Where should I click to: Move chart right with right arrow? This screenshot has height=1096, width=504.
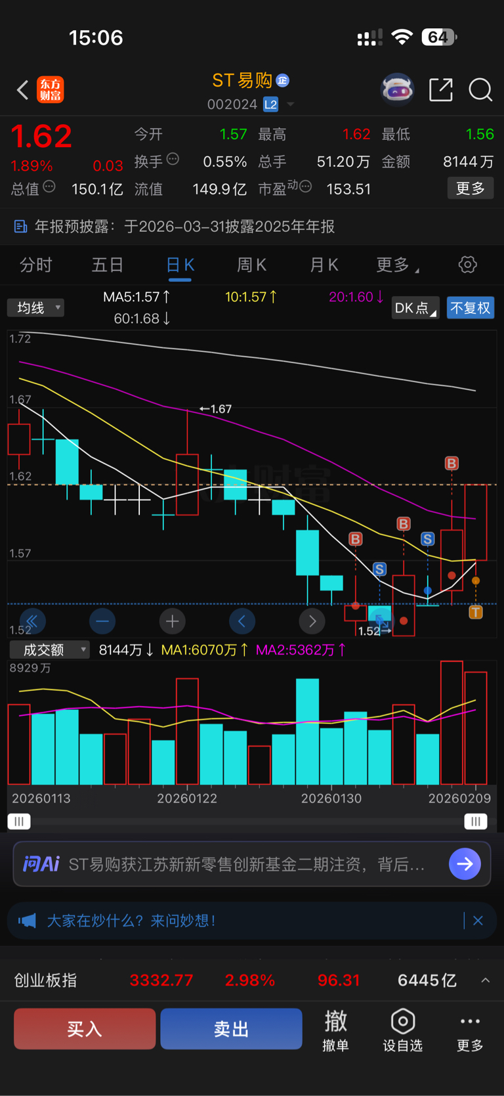(312, 621)
